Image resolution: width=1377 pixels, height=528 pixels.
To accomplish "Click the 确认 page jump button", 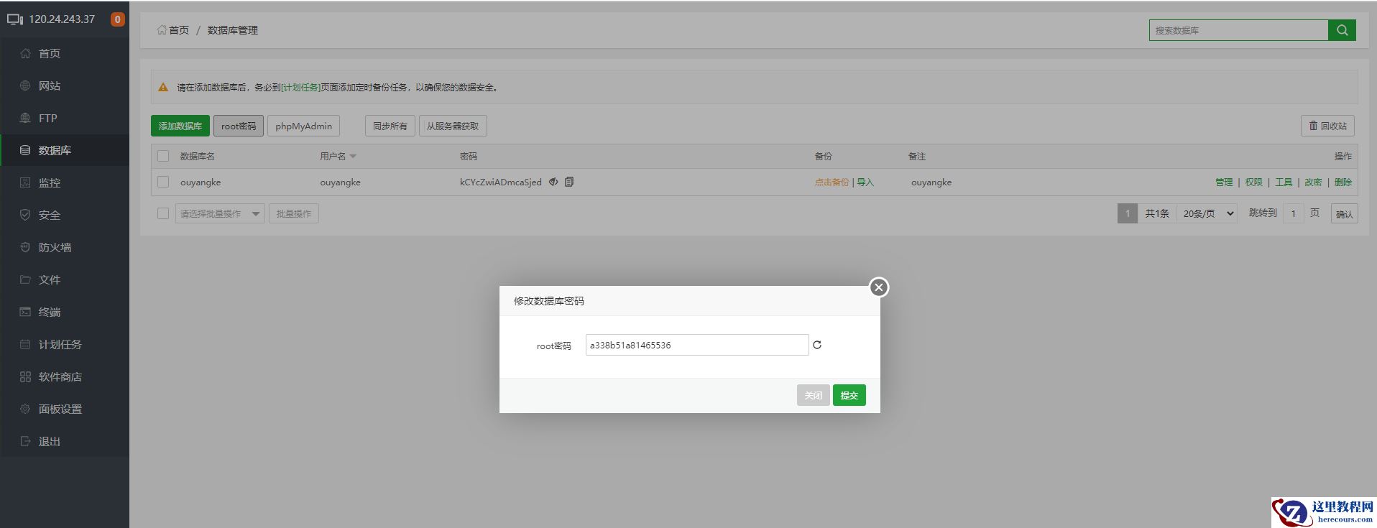I will [x=1345, y=213].
